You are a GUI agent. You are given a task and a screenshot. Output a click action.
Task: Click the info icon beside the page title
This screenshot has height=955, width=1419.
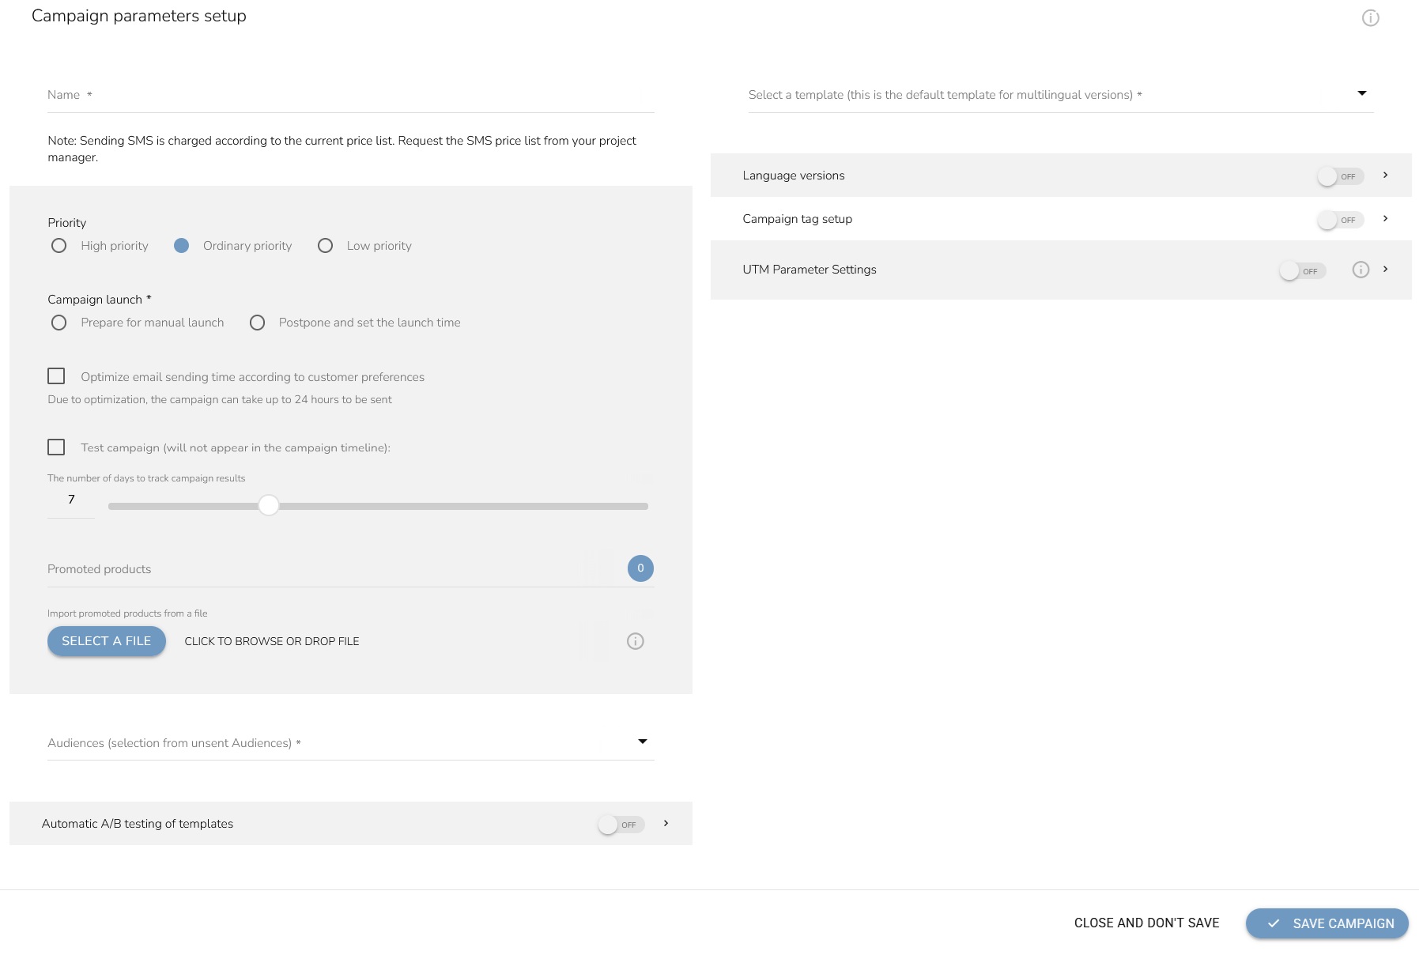click(x=1370, y=18)
